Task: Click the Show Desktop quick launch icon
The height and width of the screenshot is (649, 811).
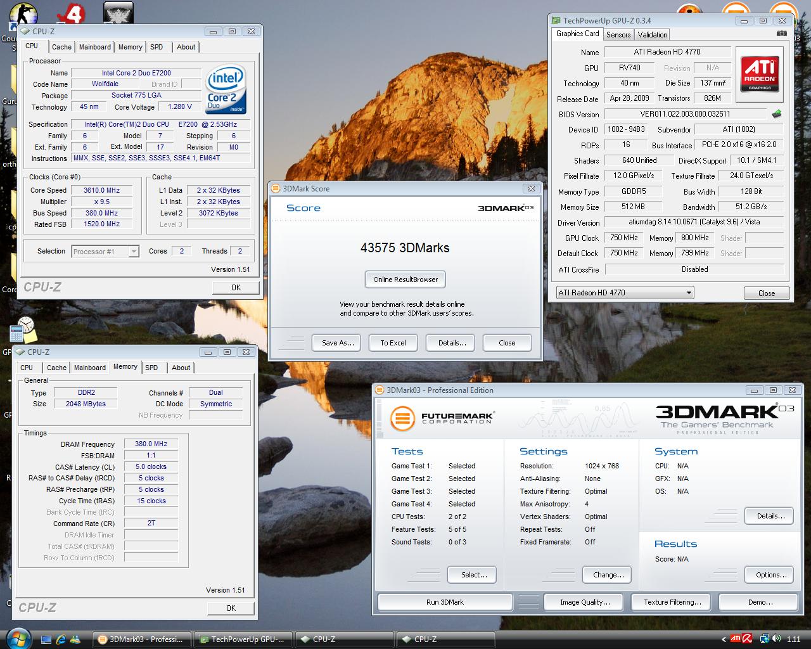Action: pos(46,639)
